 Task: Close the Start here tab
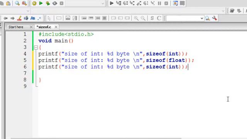(x=31, y=27)
